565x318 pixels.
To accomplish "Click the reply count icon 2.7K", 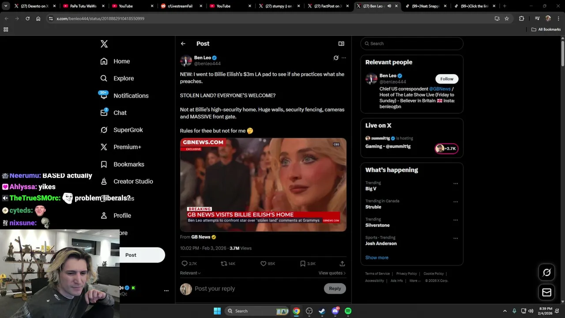I will click(x=189, y=264).
